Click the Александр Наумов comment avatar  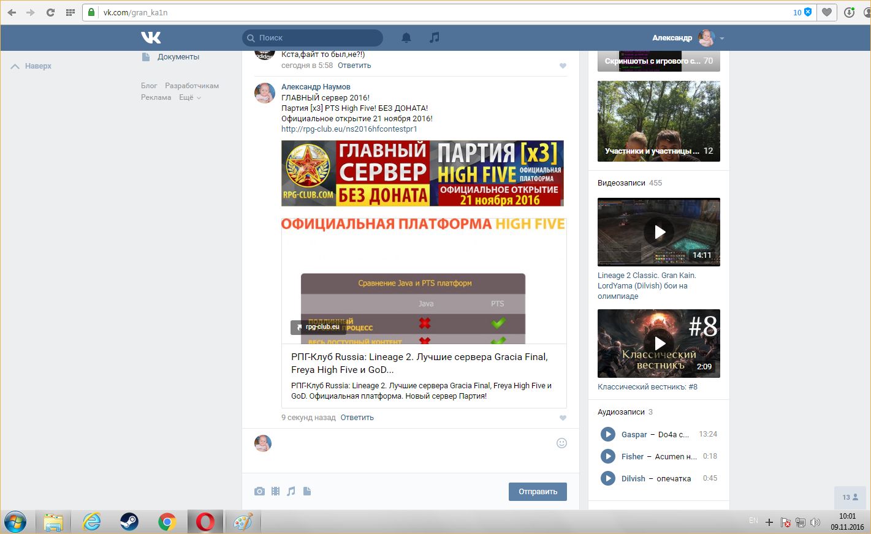265,93
